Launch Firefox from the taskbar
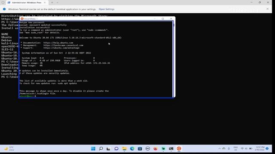 [156, 148]
